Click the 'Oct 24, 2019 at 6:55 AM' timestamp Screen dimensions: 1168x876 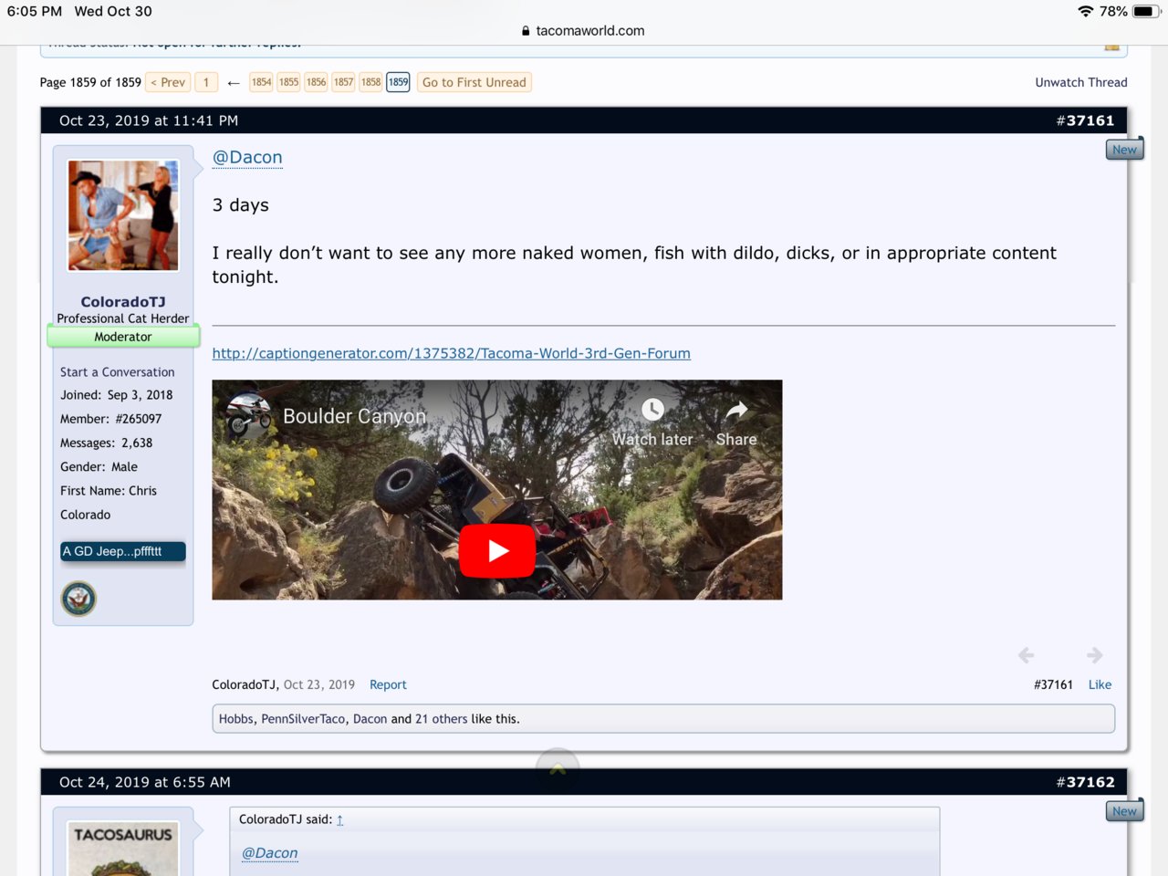[145, 782]
